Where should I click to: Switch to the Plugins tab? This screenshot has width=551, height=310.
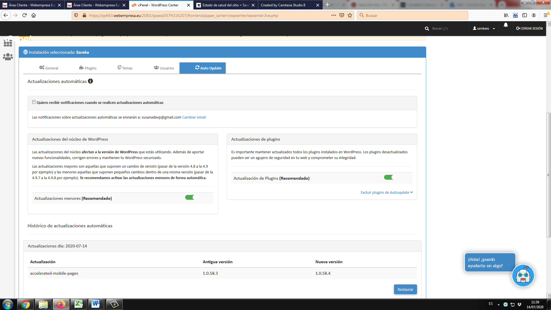88,68
